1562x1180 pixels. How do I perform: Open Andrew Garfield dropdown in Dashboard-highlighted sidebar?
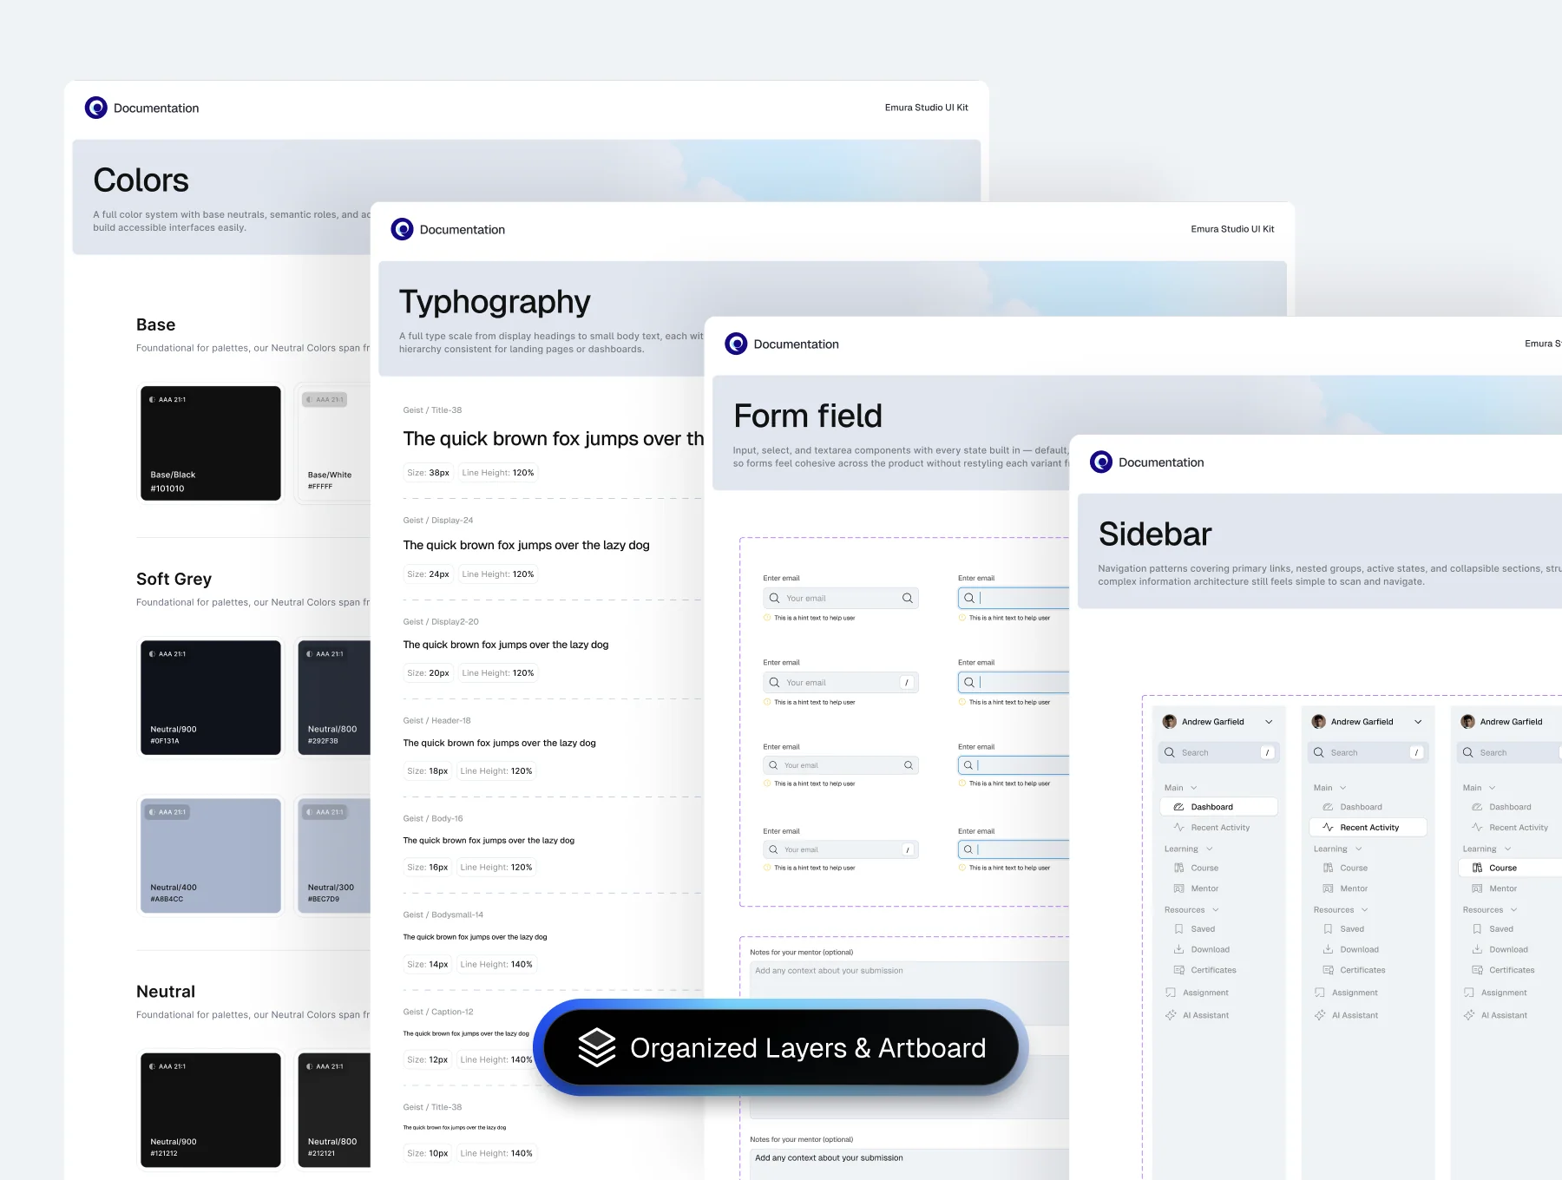click(1269, 722)
